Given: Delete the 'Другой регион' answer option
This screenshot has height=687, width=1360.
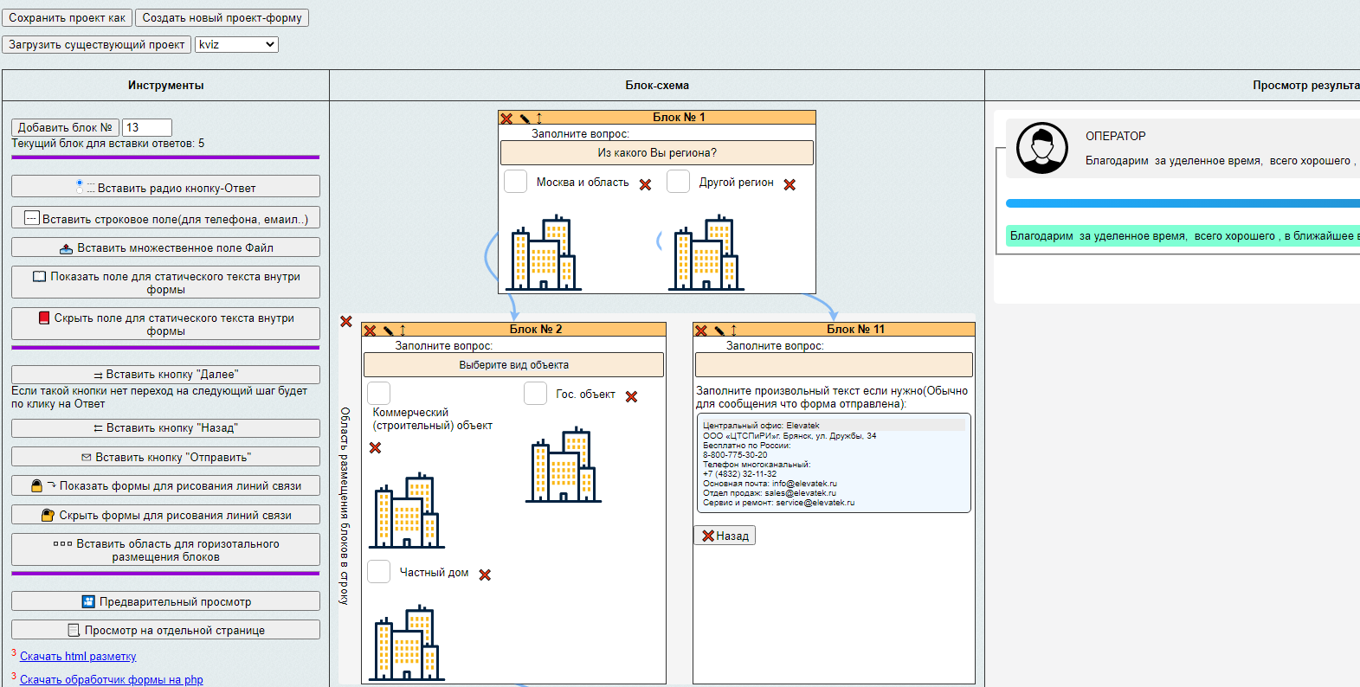Looking at the screenshot, I should [x=790, y=185].
